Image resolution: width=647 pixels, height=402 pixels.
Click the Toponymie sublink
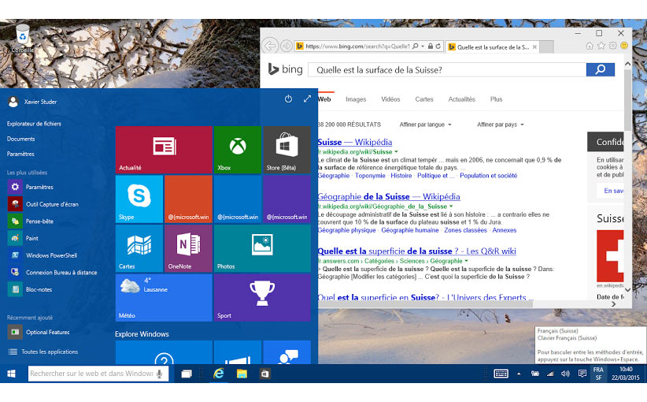(x=370, y=176)
